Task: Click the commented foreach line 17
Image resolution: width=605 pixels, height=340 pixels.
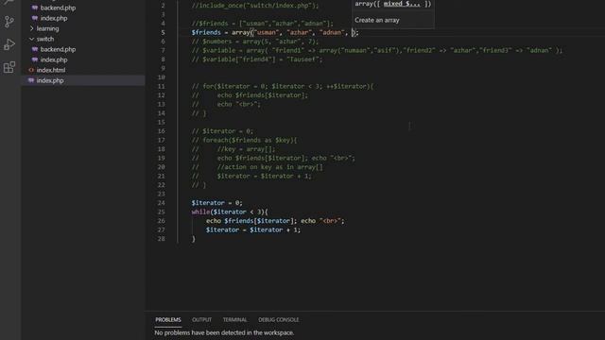Action: 244,141
